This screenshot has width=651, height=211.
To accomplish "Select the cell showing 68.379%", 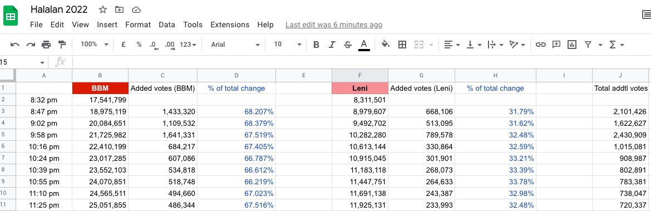I will click(x=236, y=124).
